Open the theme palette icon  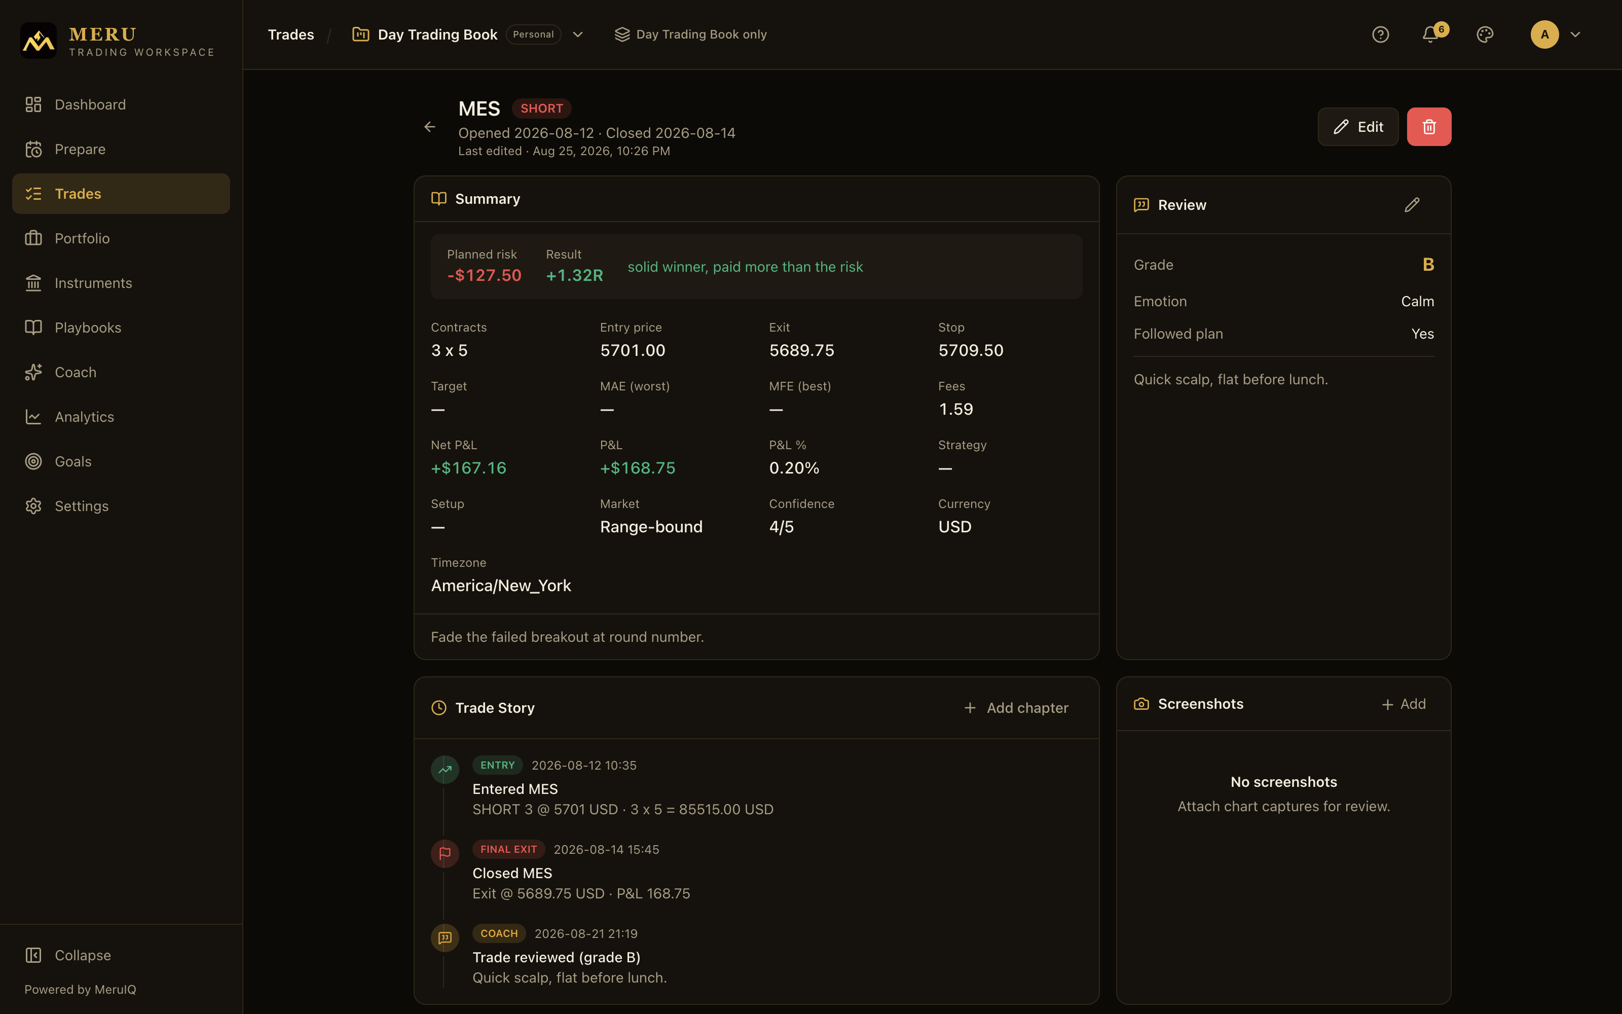[1485, 34]
